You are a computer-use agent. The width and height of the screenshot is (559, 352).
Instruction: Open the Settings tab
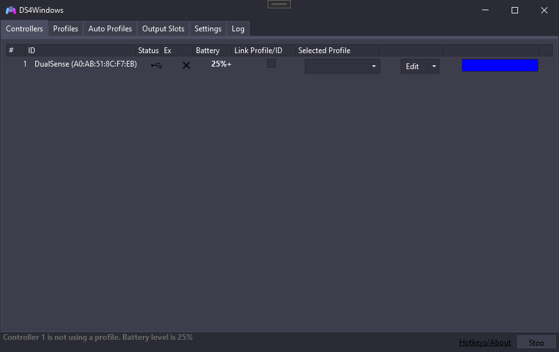(208, 29)
